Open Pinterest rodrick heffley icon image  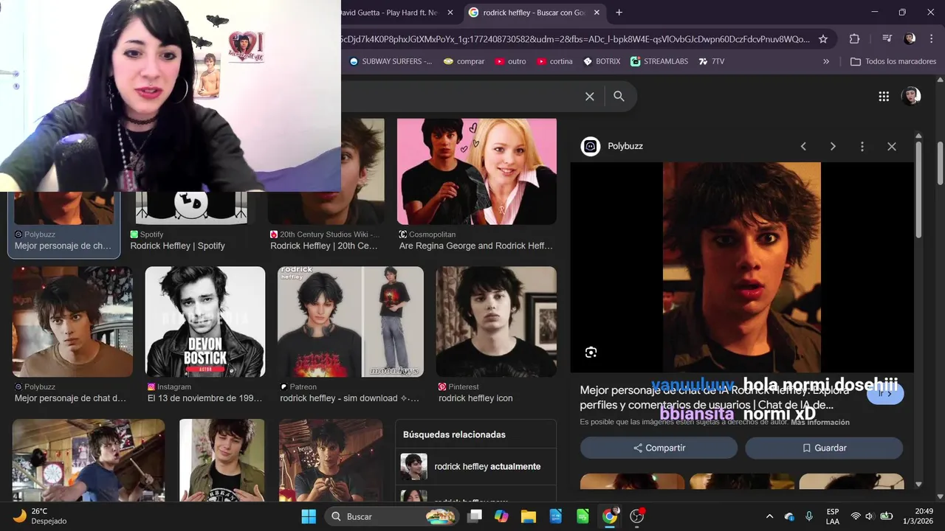(496, 322)
